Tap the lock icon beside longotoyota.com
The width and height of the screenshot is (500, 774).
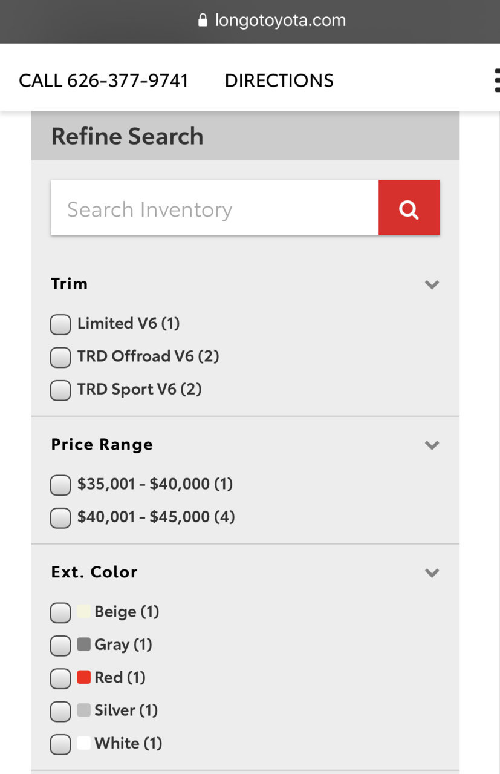click(x=203, y=20)
